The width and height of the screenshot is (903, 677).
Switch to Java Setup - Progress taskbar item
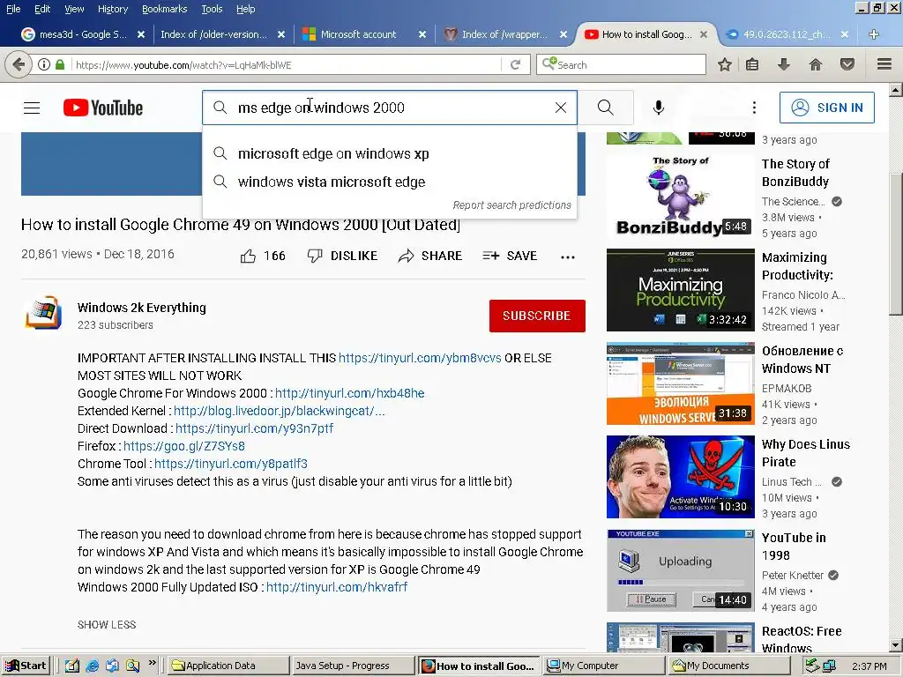[x=353, y=666]
